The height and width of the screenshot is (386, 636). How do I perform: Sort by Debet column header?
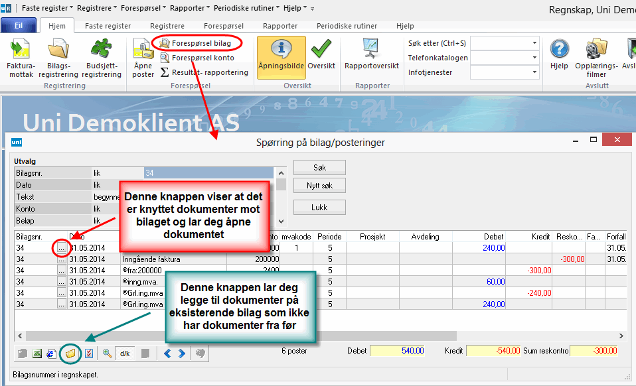pyautogui.click(x=479, y=237)
